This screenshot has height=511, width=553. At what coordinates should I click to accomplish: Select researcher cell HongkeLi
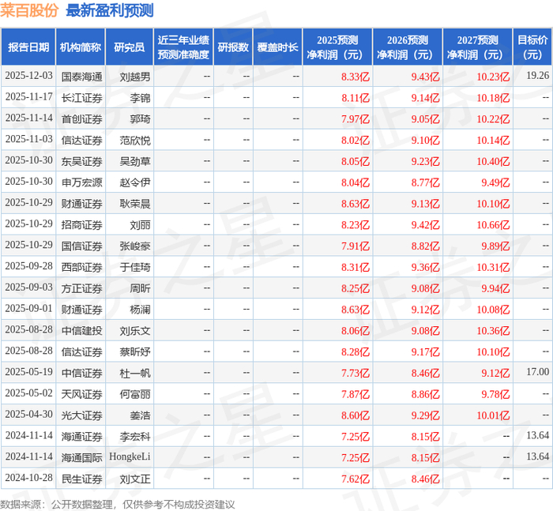(130, 457)
